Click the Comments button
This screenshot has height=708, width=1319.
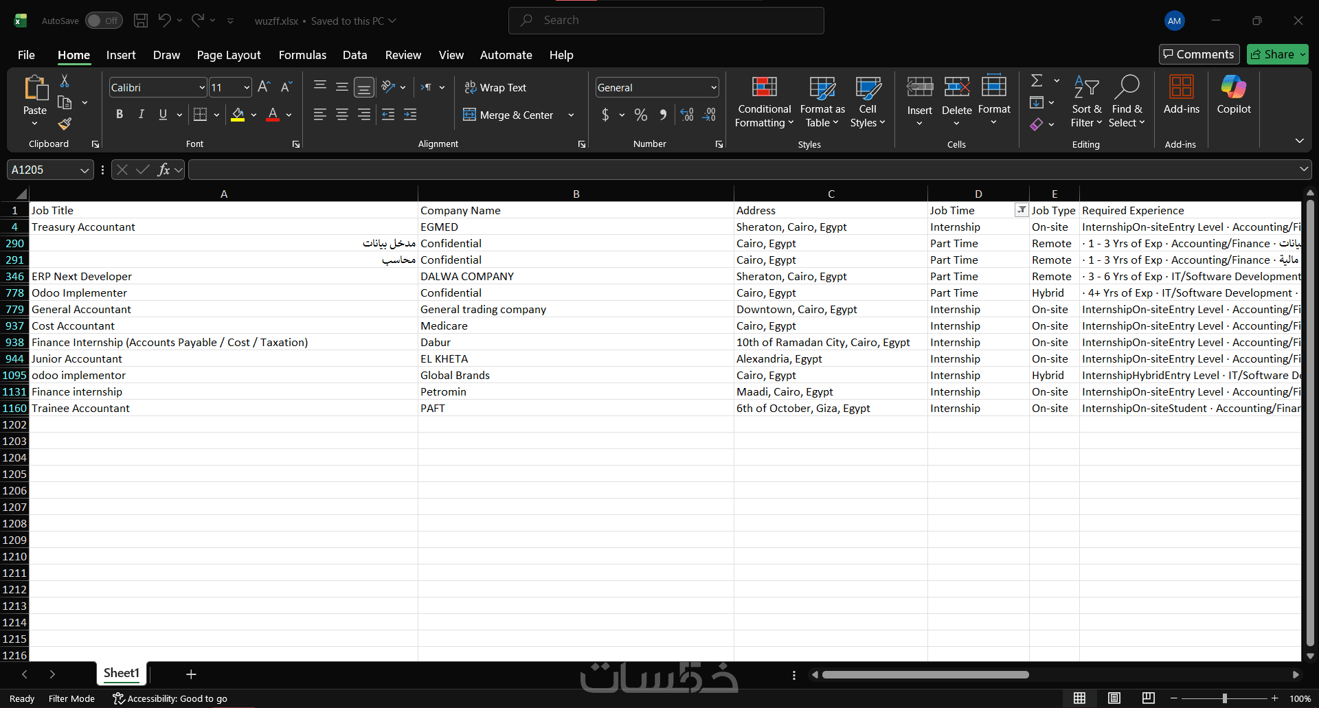(1199, 54)
